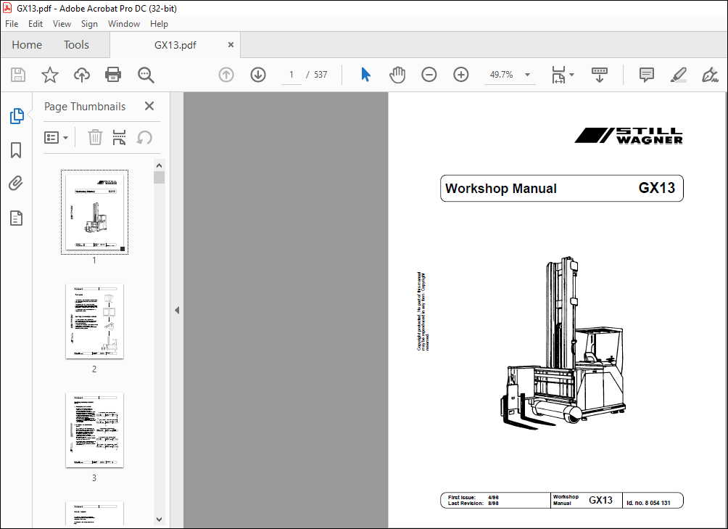Rotate pages with circular arrow icon
The width and height of the screenshot is (728, 529).
coord(144,137)
